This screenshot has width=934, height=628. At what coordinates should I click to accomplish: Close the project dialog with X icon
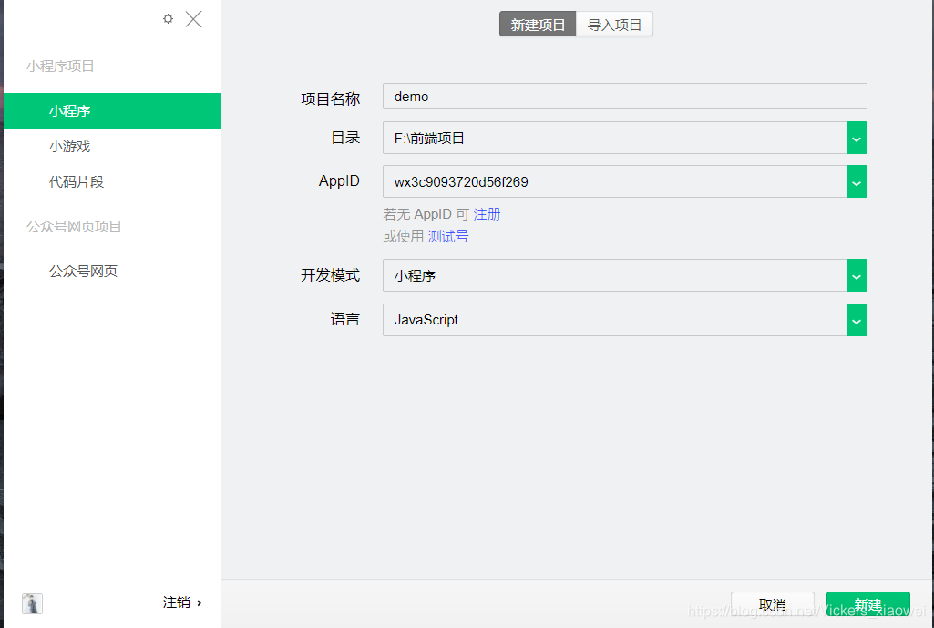193,19
